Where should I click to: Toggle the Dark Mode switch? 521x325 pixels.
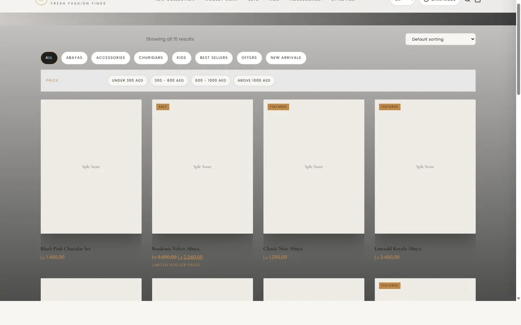pyautogui.click(x=440, y=2)
